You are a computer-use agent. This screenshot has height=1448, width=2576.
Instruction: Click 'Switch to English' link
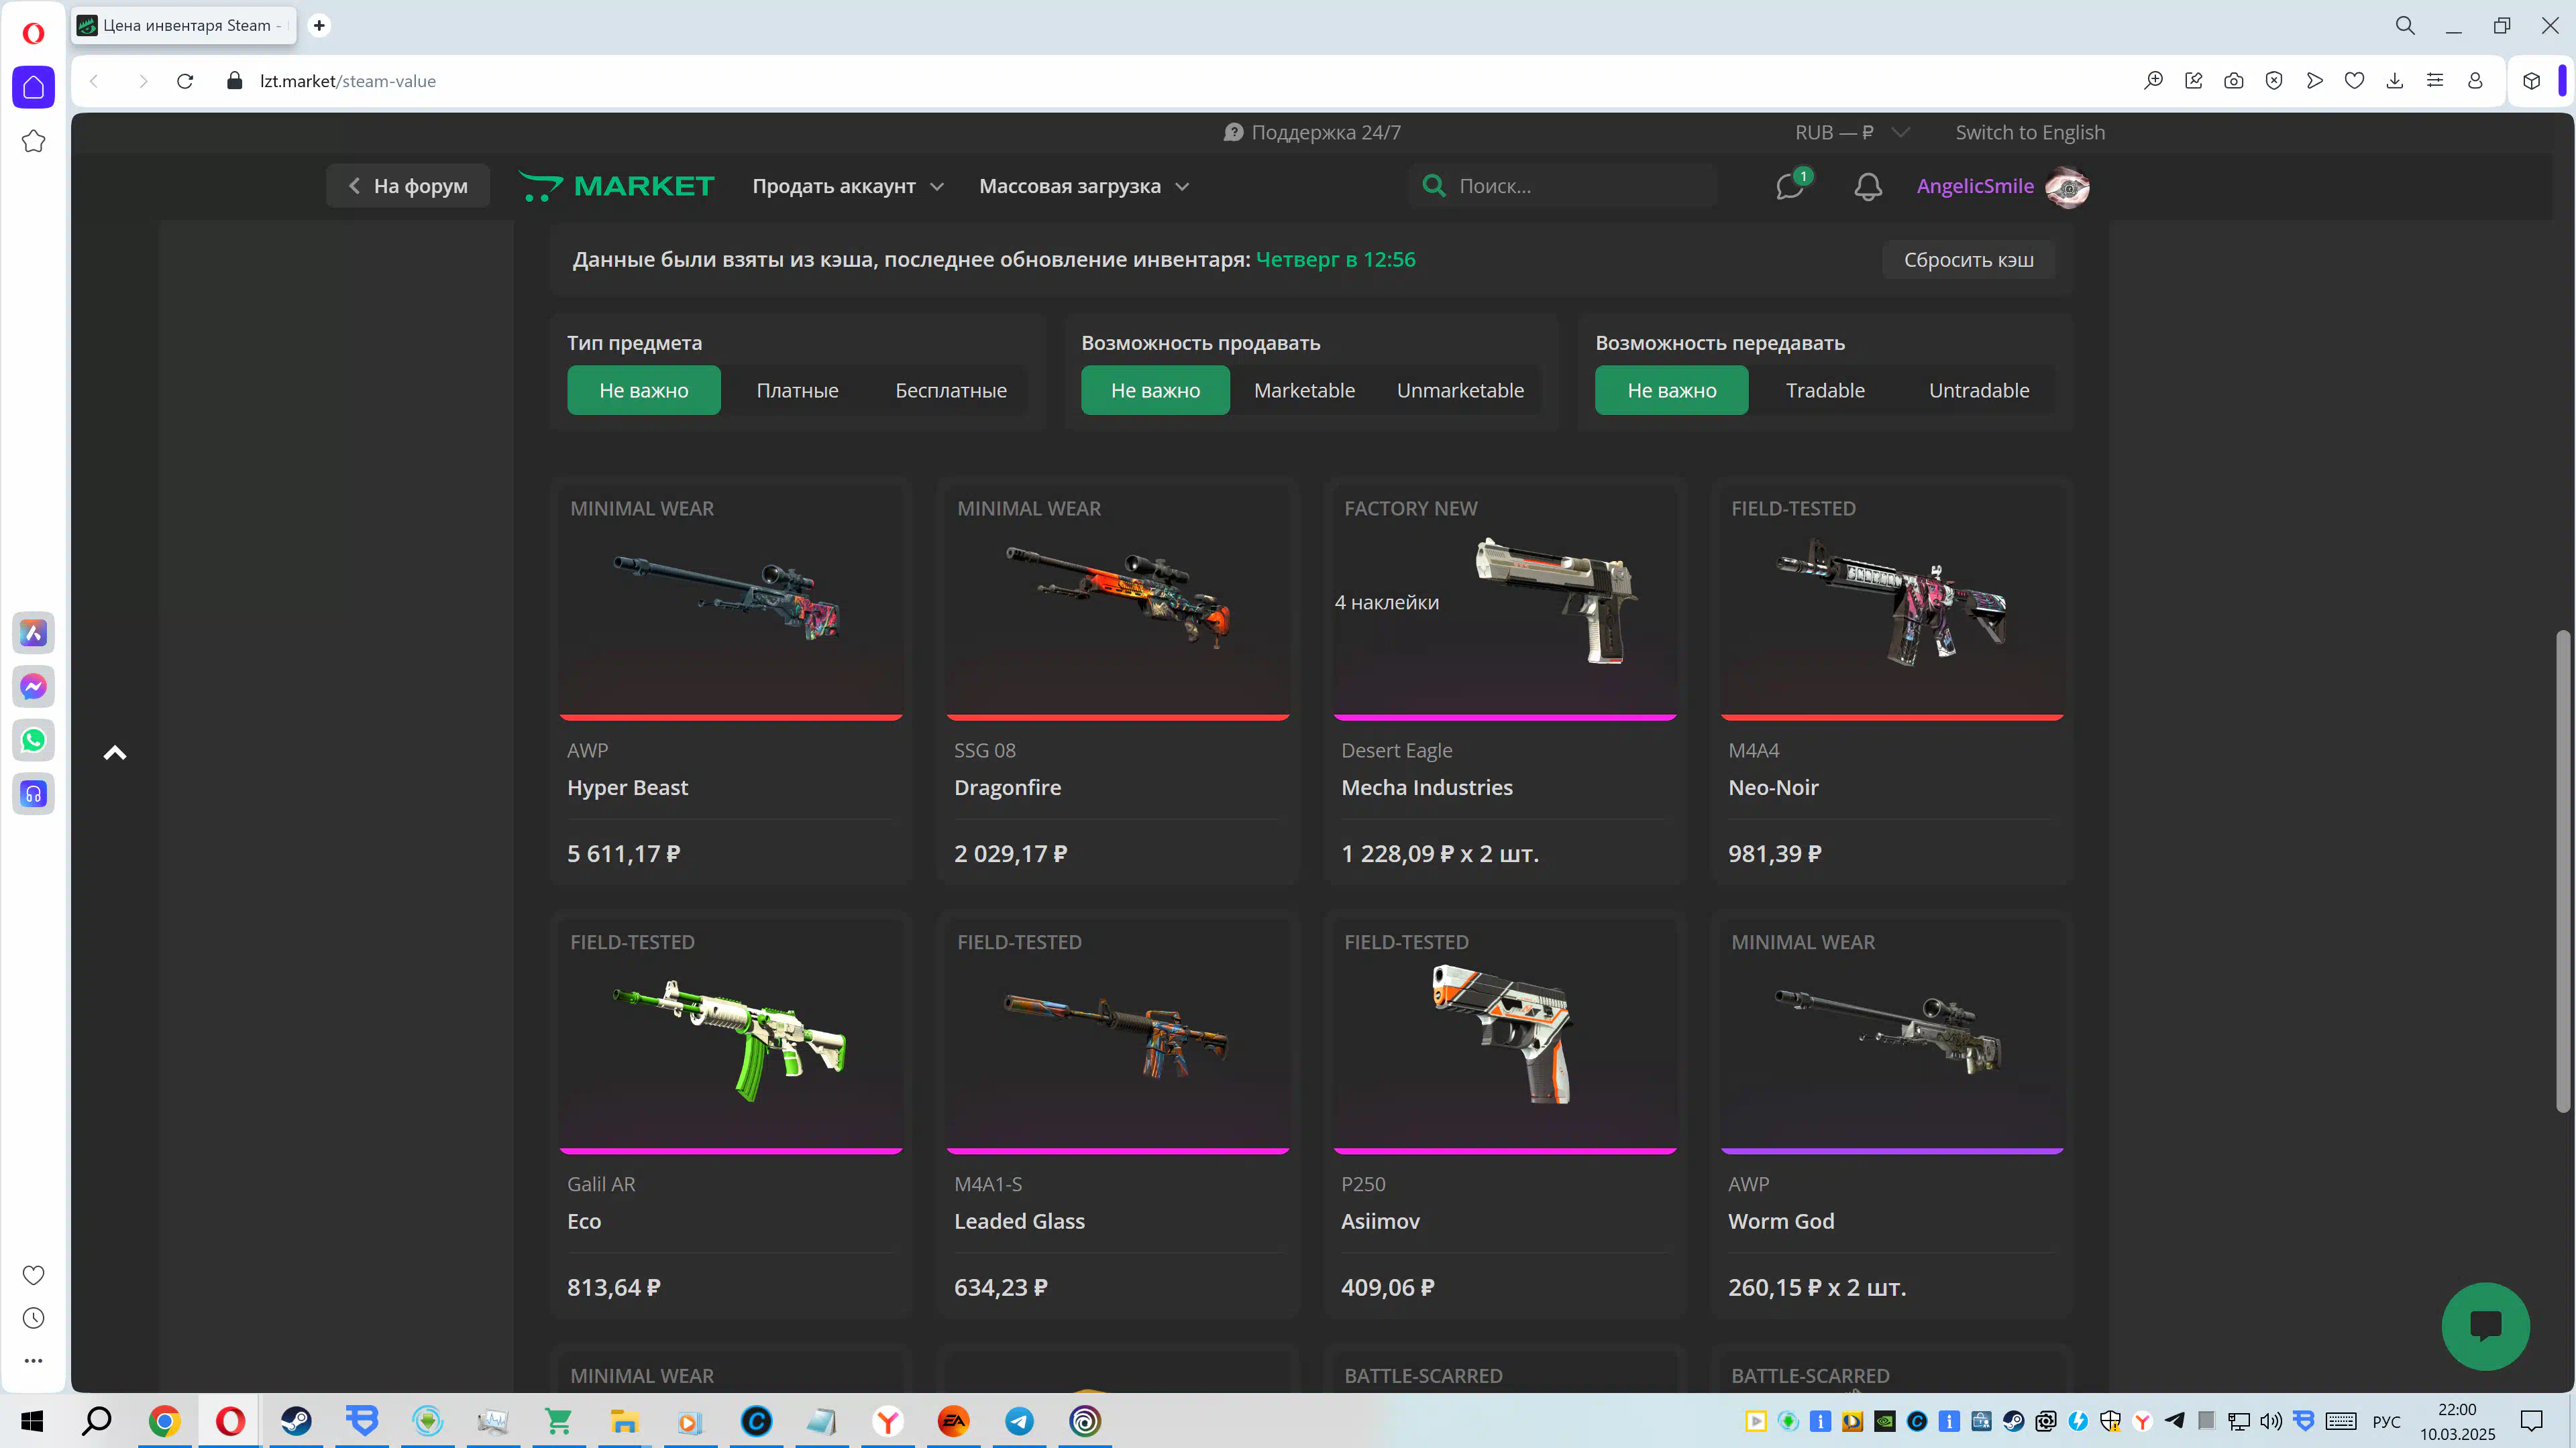point(2030,133)
